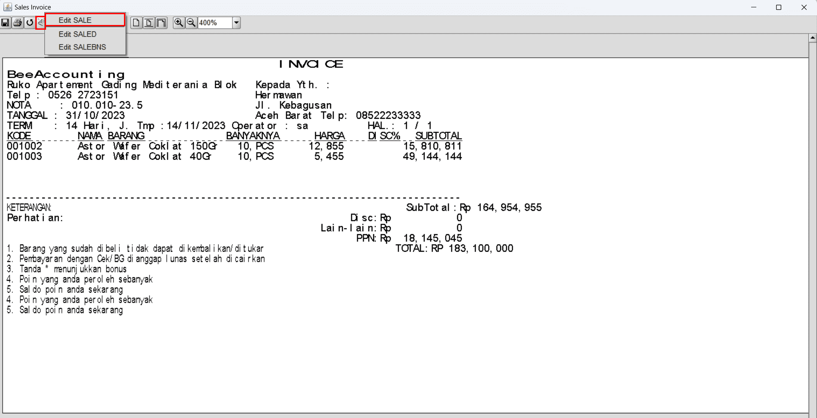Click the PPN value 18,145,045
Viewport: 817px width, 418px height.
[432, 238]
